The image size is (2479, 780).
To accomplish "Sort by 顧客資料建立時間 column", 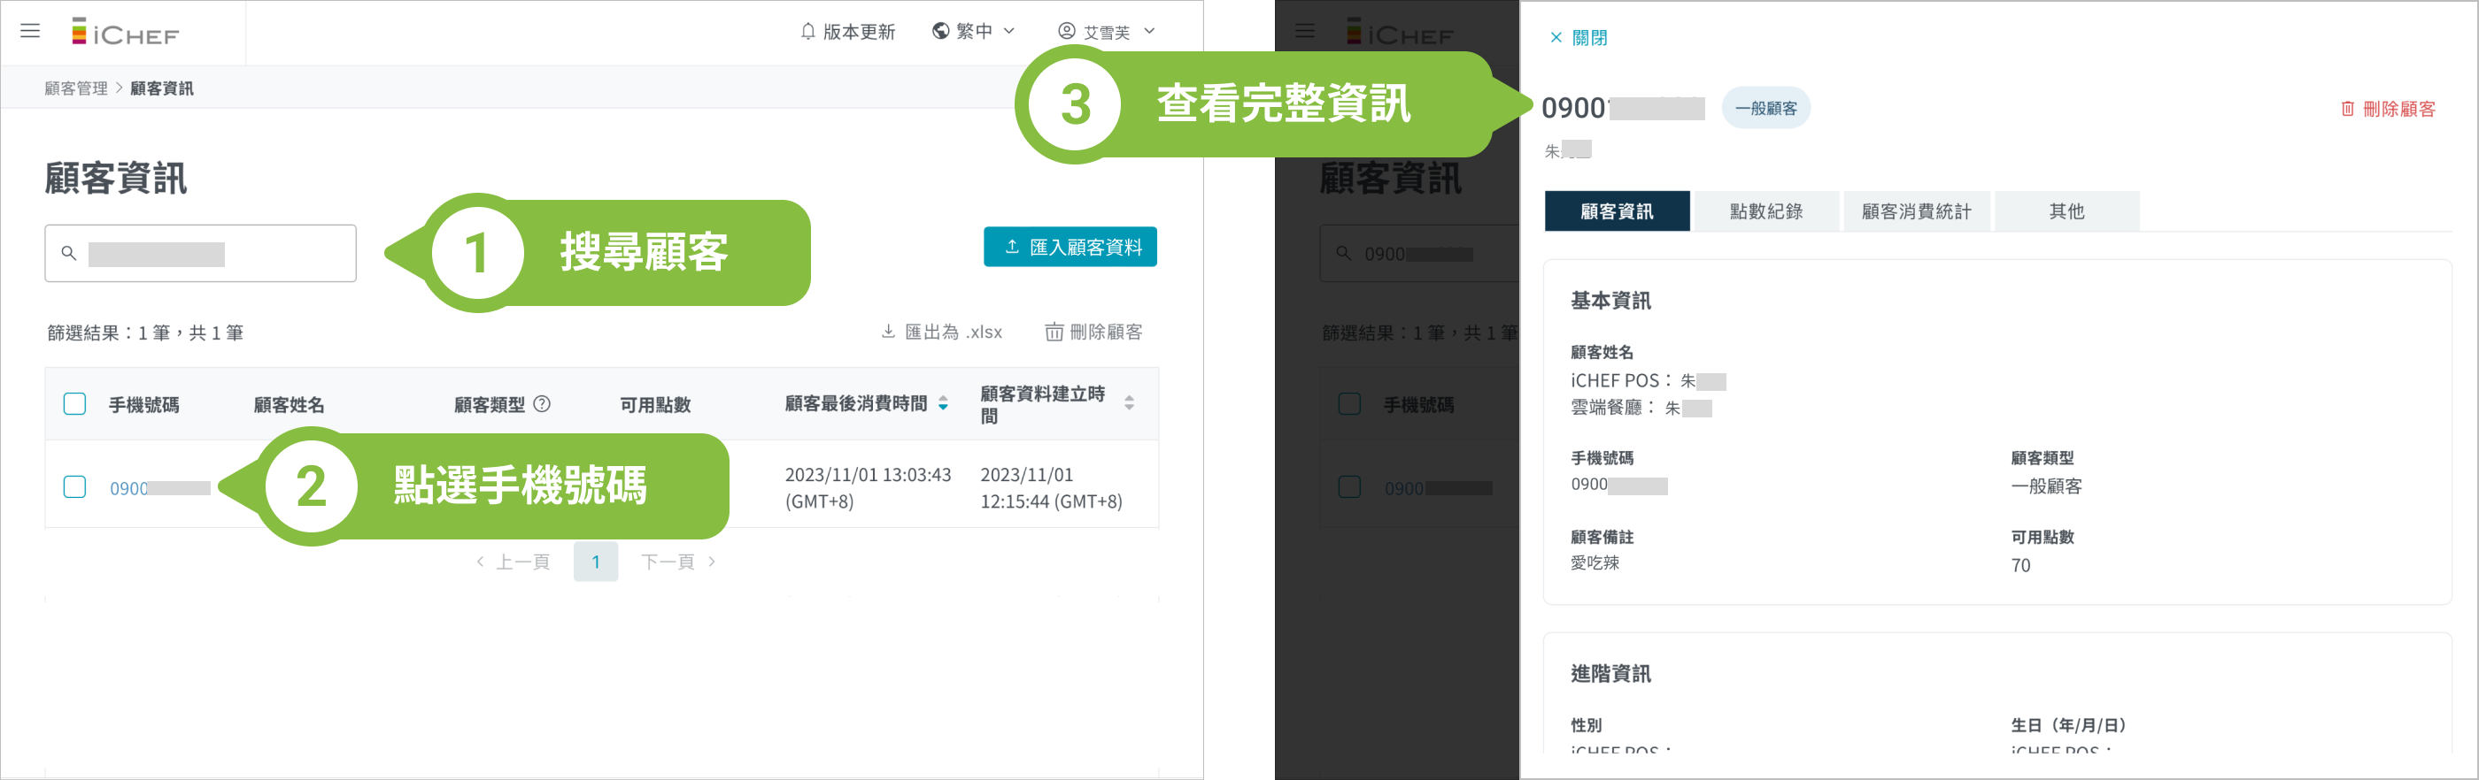I will click(x=1129, y=404).
